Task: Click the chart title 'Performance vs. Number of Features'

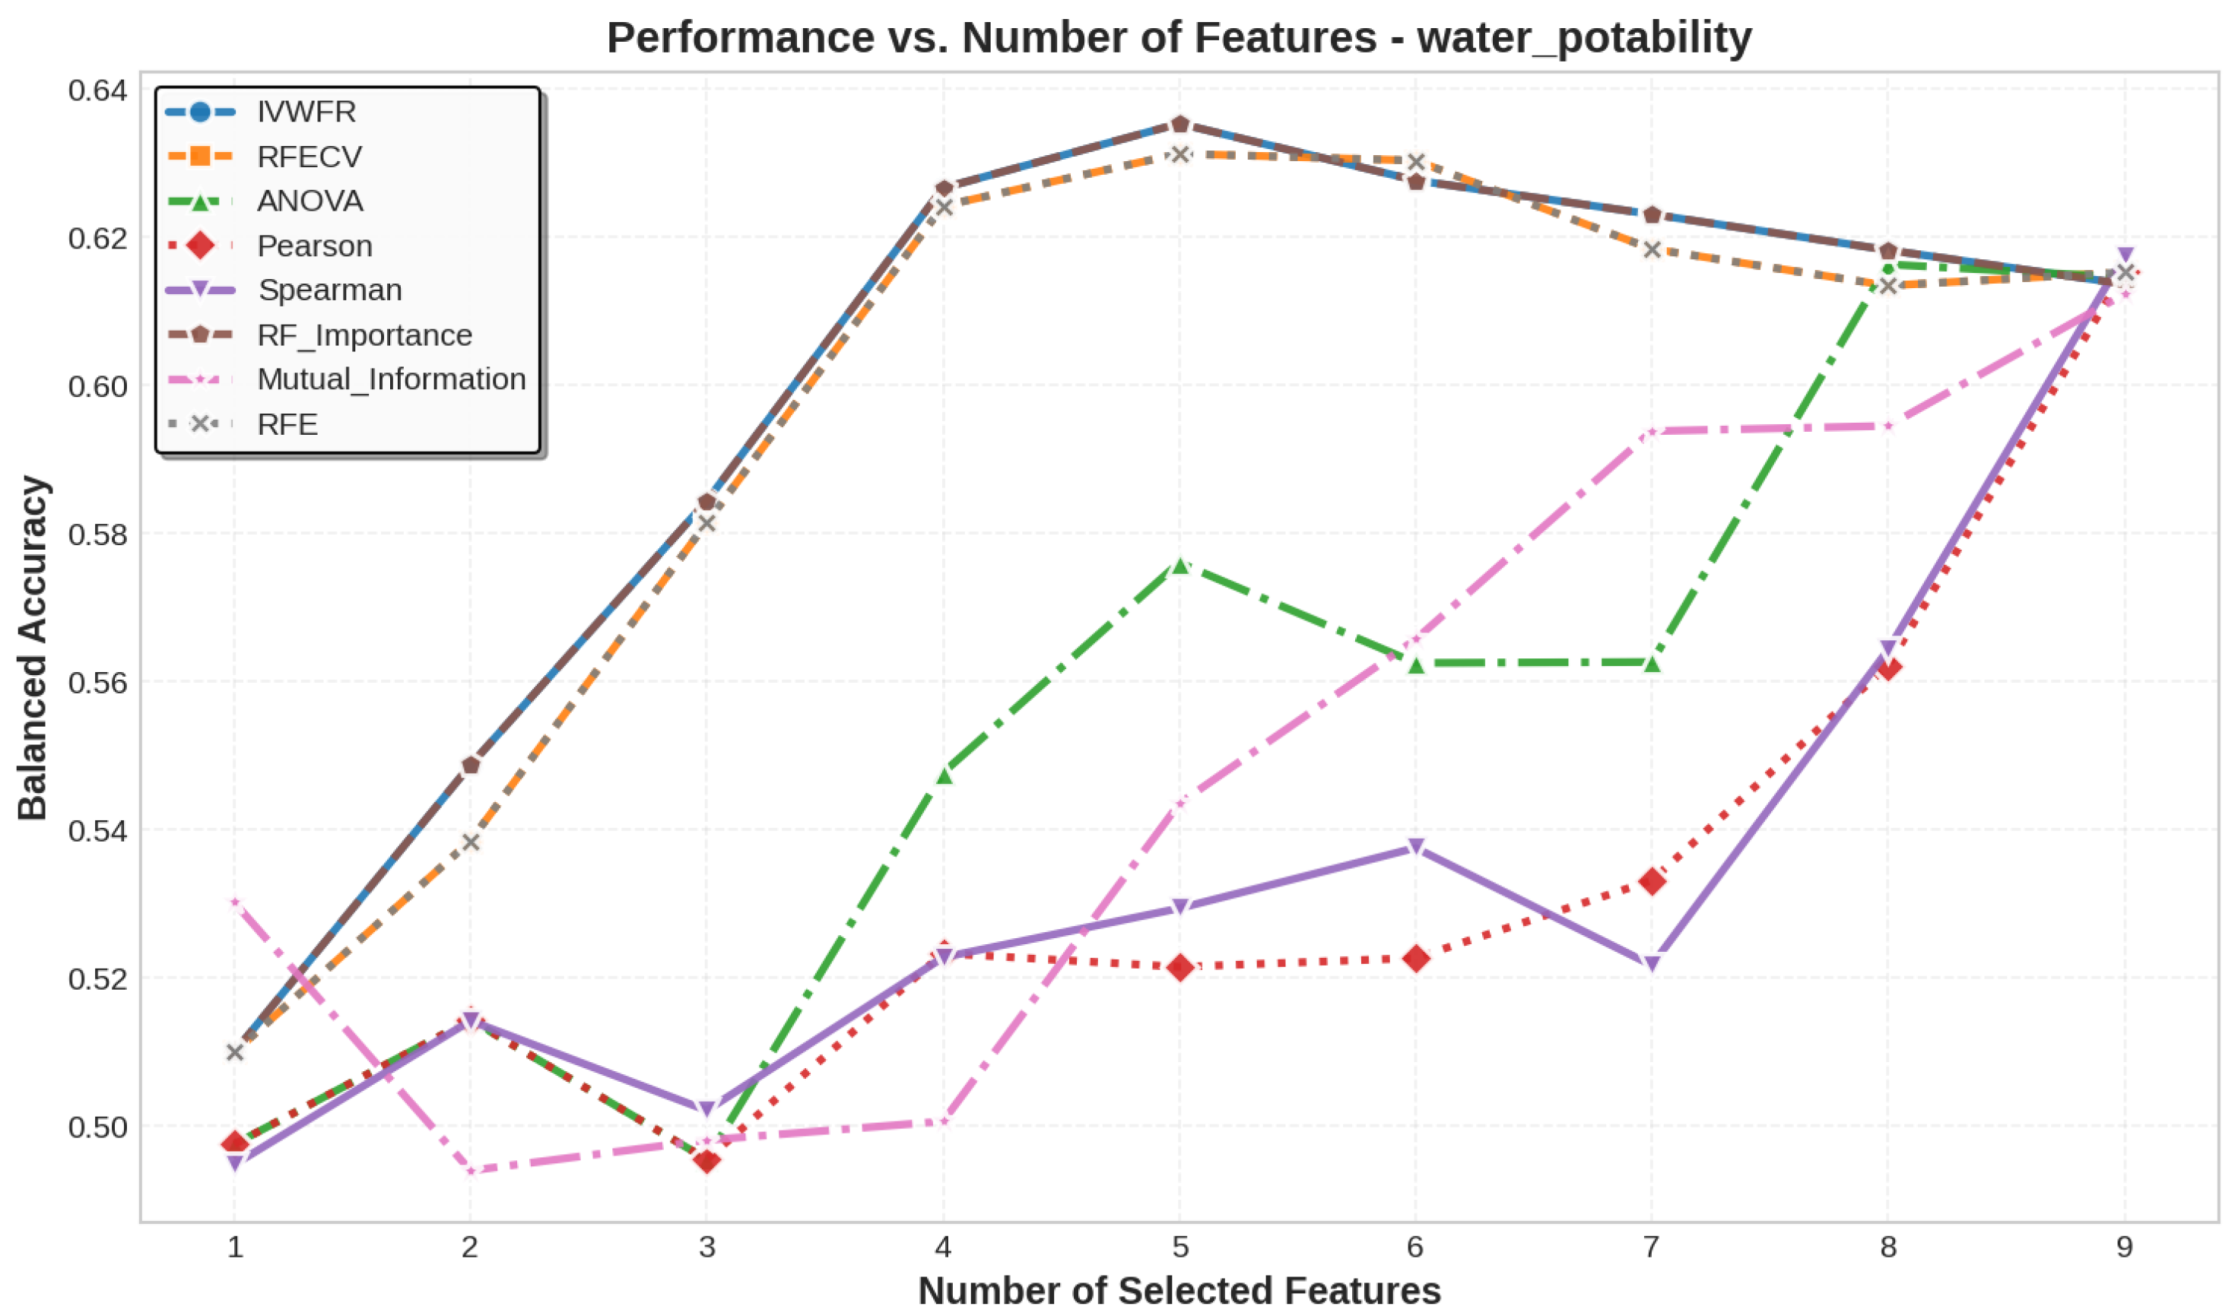Action: [1179, 38]
